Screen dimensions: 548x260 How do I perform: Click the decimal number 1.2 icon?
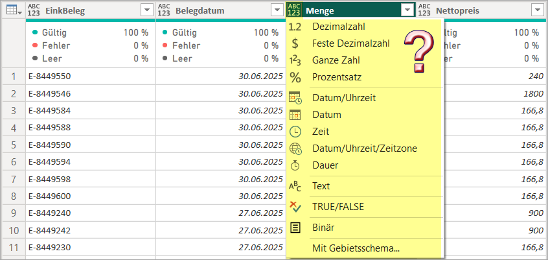pyautogui.click(x=295, y=27)
